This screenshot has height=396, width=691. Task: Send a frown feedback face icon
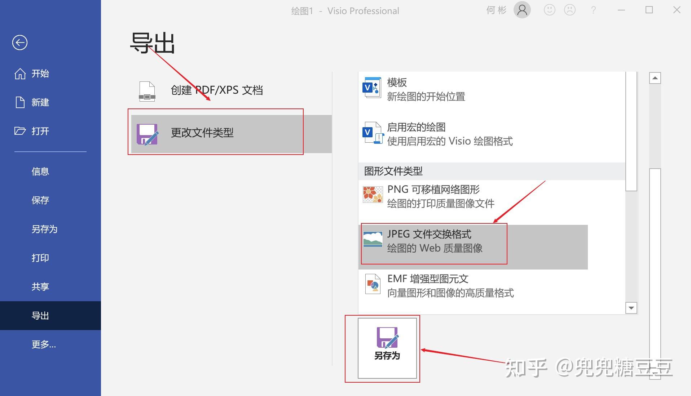(x=570, y=10)
